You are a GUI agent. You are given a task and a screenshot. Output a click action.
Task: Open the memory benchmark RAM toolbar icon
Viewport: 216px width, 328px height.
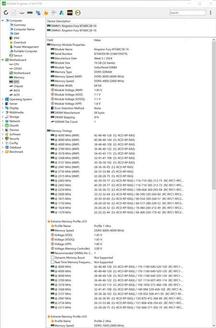click(30, 13)
